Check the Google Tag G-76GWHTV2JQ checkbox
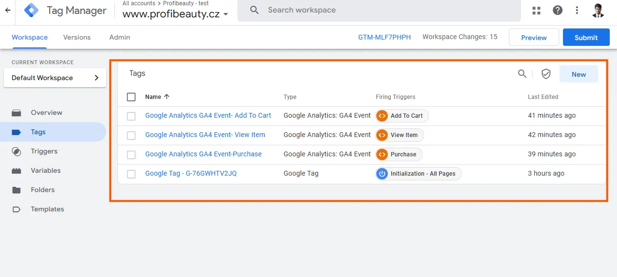617x277 pixels. [131, 174]
